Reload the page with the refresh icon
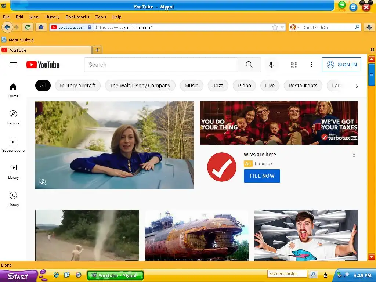376x282 pixels. pyautogui.click(x=28, y=27)
